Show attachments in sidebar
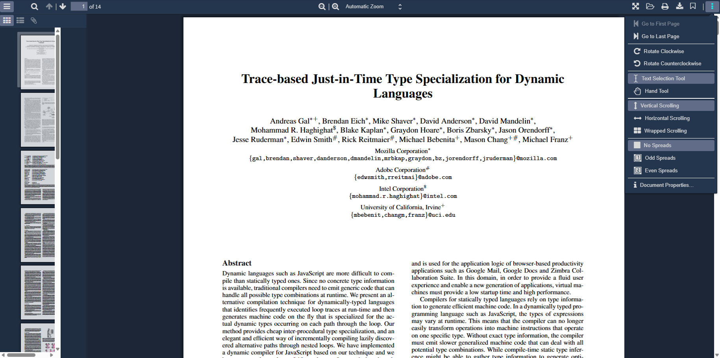 pos(34,20)
